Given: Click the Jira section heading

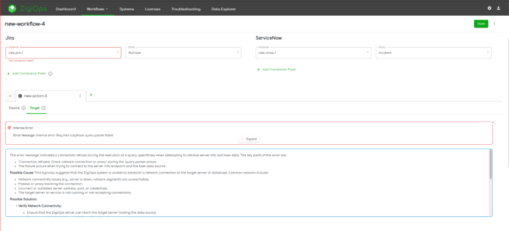Looking at the screenshot, I should tap(9, 38).
